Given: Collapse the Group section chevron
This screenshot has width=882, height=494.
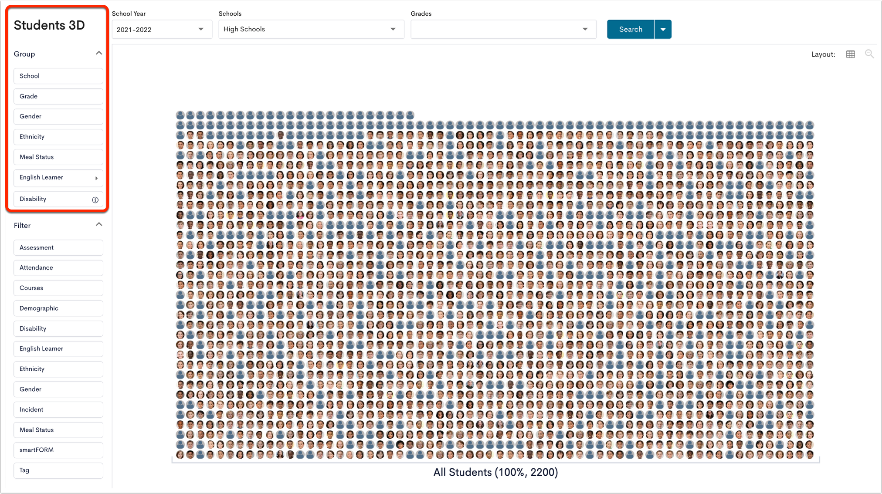Looking at the screenshot, I should pos(99,53).
